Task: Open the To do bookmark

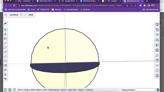Action: [x=31, y=10]
